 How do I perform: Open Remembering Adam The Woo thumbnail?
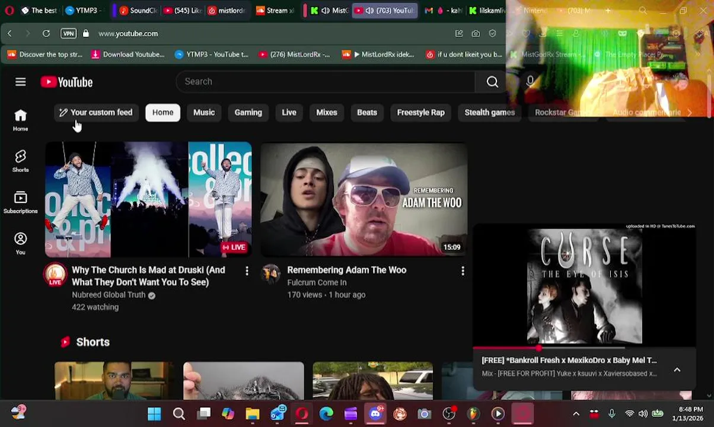point(364,199)
